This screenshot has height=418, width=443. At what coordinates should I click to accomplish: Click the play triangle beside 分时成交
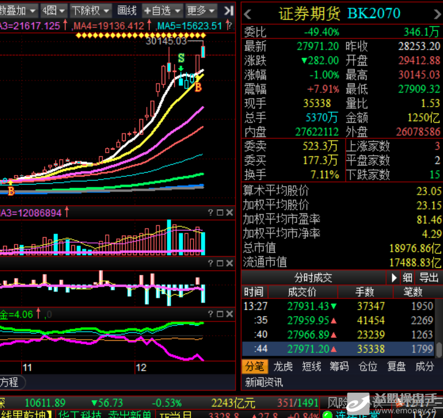pos(394,277)
